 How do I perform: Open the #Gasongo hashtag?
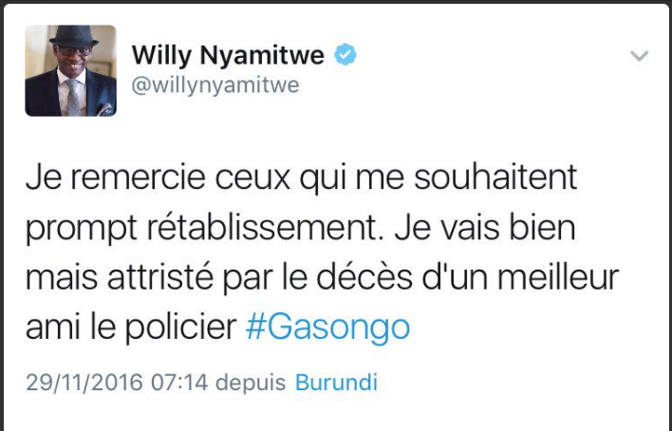click(327, 328)
